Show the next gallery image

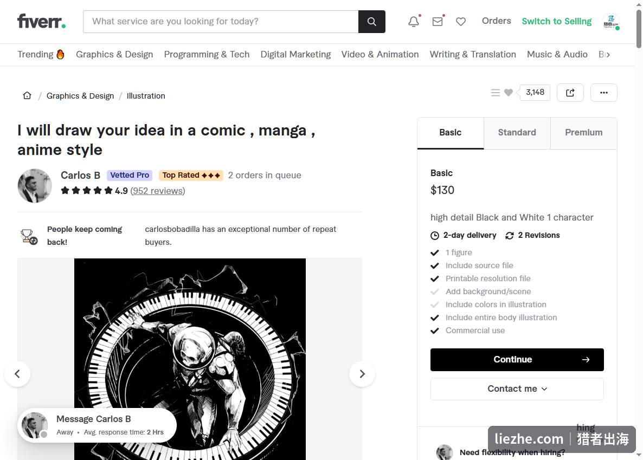[x=362, y=373]
